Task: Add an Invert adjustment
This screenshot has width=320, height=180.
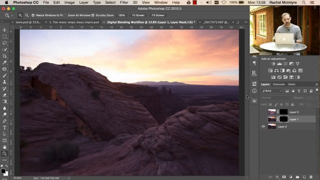Action: 273,77
